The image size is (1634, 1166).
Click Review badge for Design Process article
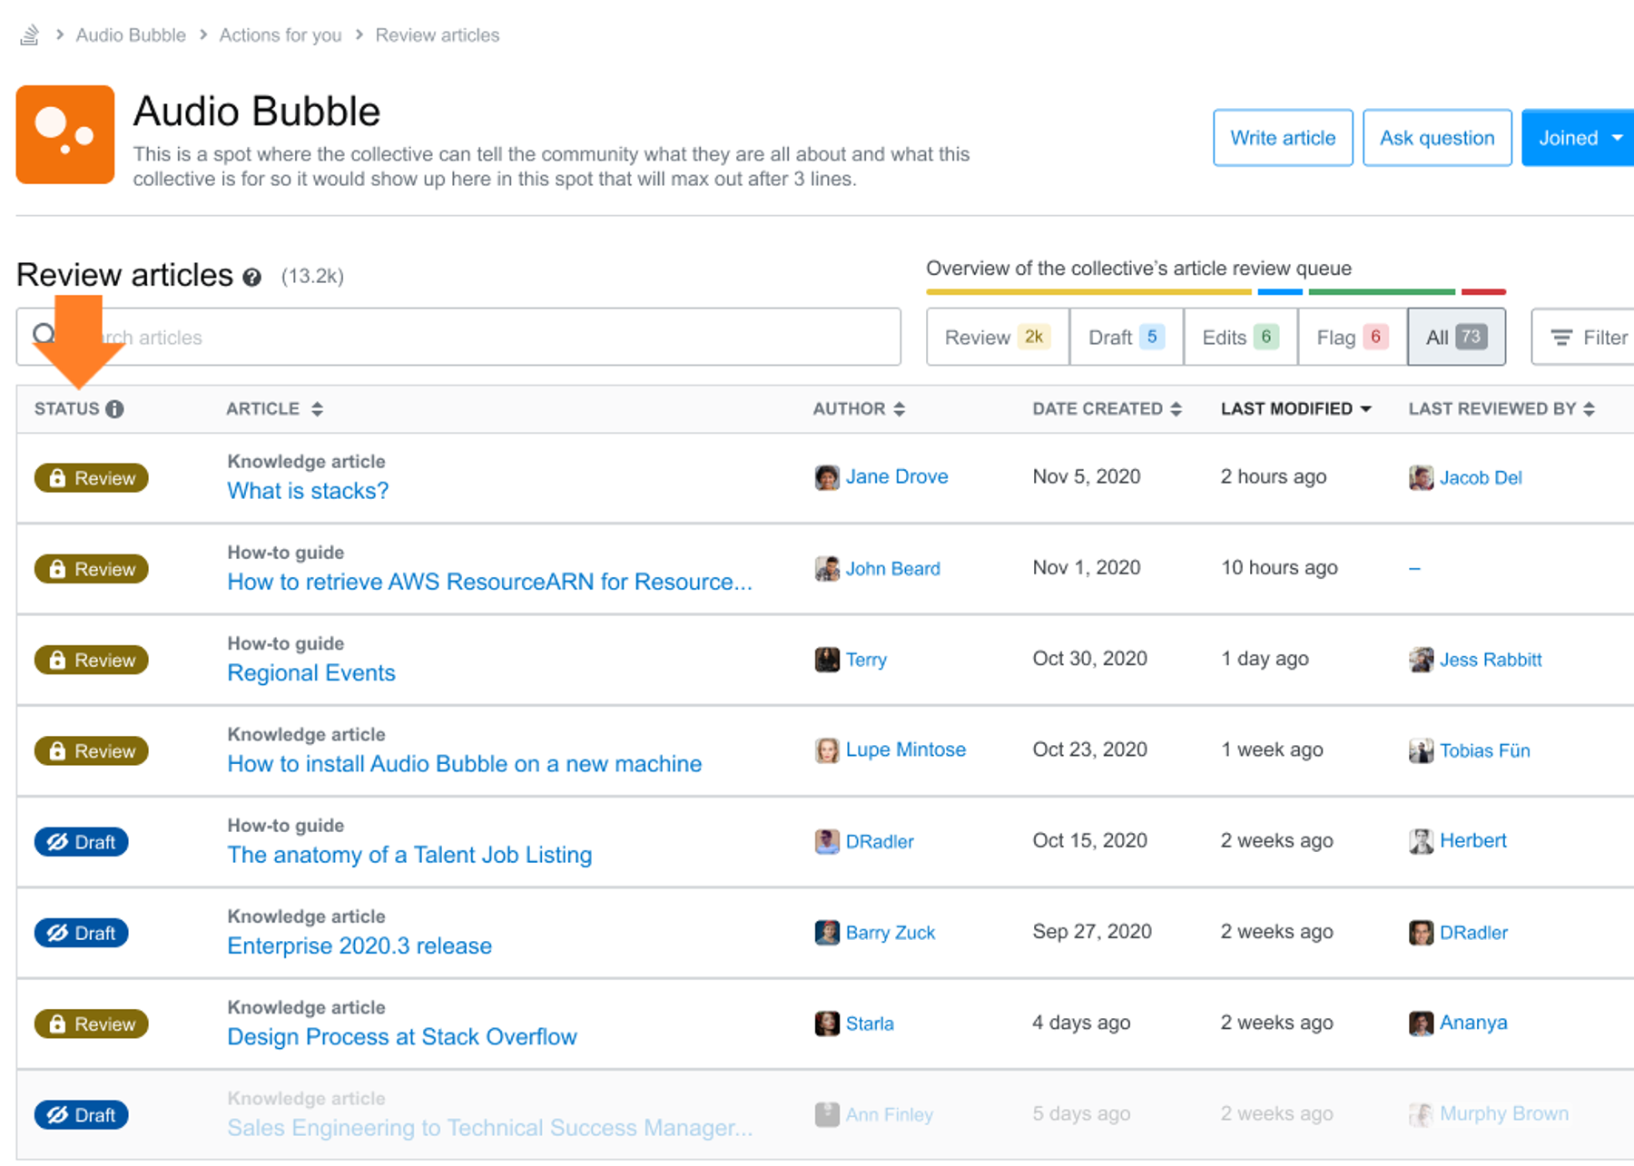(92, 1024)
